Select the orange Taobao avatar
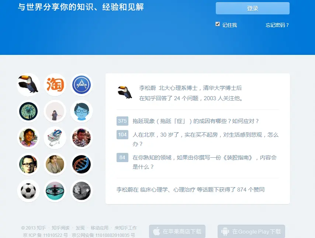The height and width of the screenshot is (238, 315). pos(55,85)
